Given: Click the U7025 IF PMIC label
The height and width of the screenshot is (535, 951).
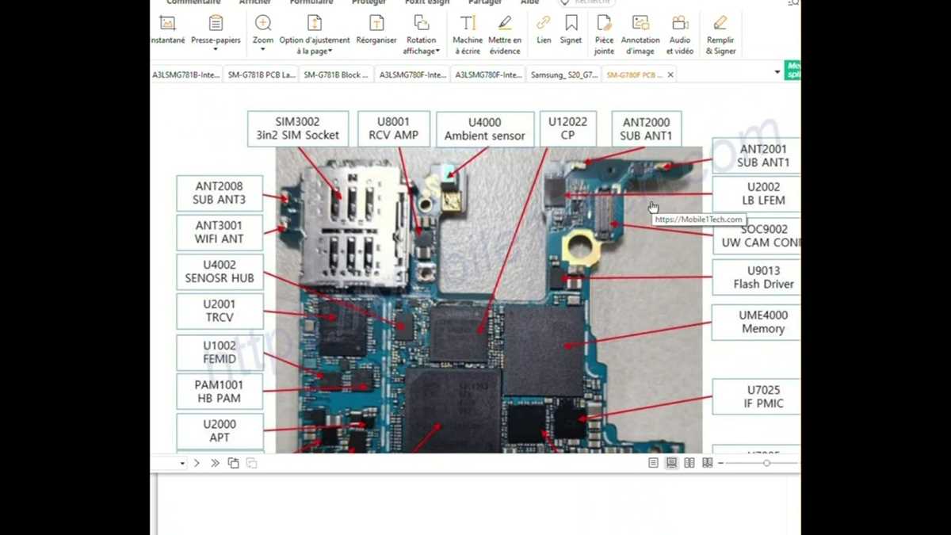Looking at the screenshot, I should click(757, 396).
